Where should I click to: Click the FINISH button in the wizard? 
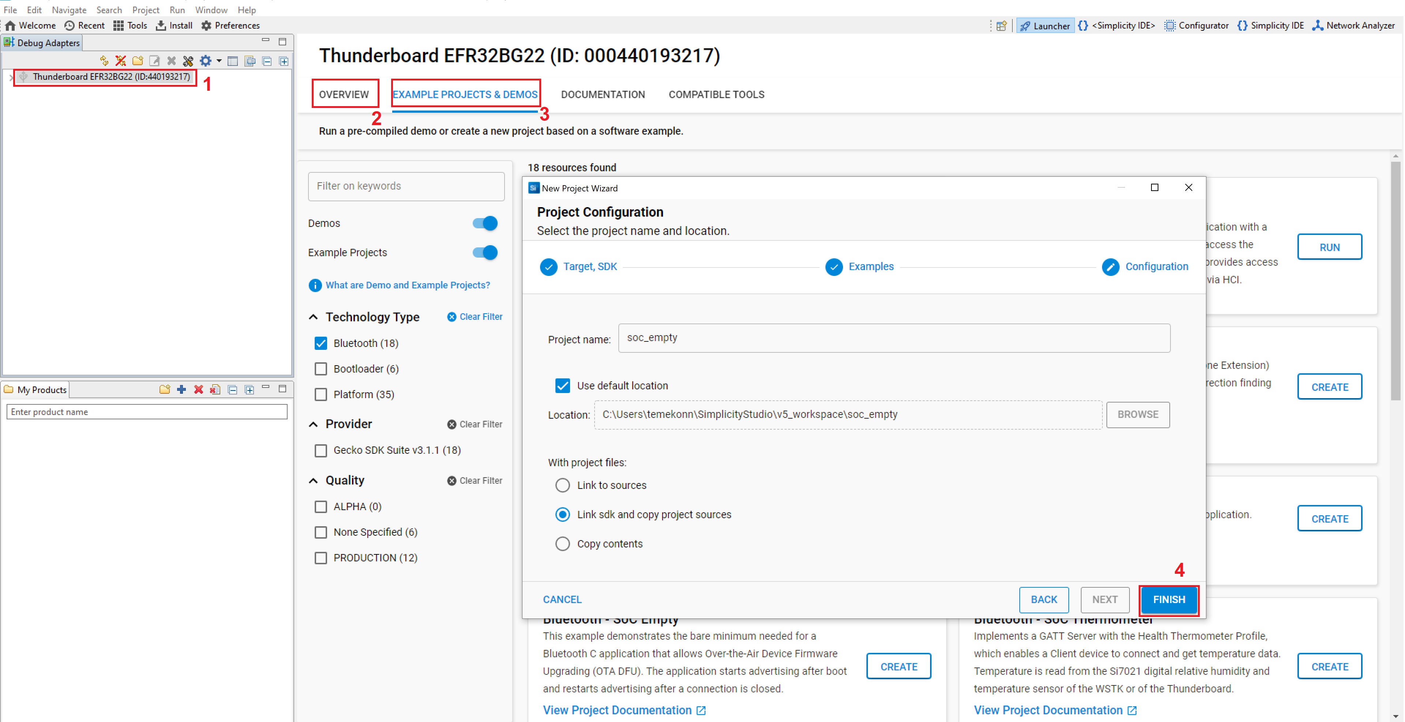pos(1168,599)
